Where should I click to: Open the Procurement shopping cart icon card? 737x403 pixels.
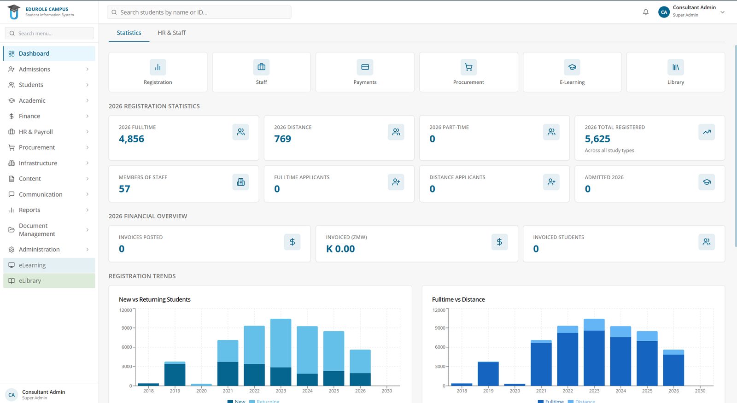tap(468, 67)
